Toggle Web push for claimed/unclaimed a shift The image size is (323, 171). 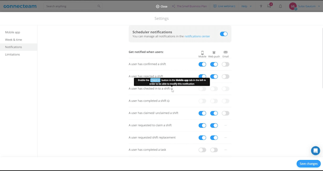coord(214,113)
